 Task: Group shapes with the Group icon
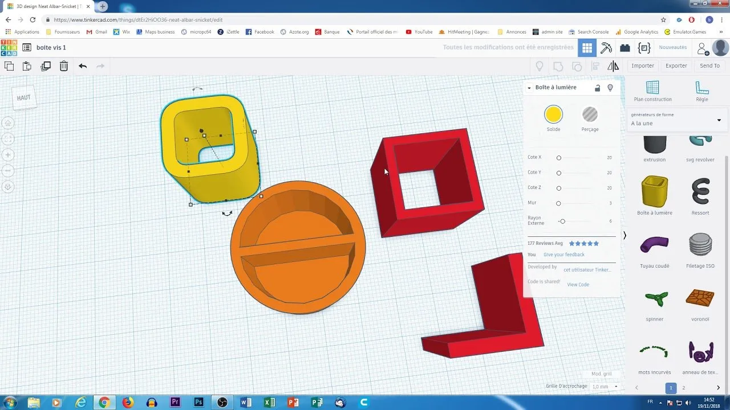558,66
